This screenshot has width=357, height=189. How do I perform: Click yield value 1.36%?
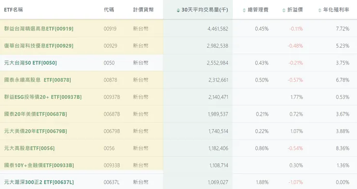click(x=343, y=165)
